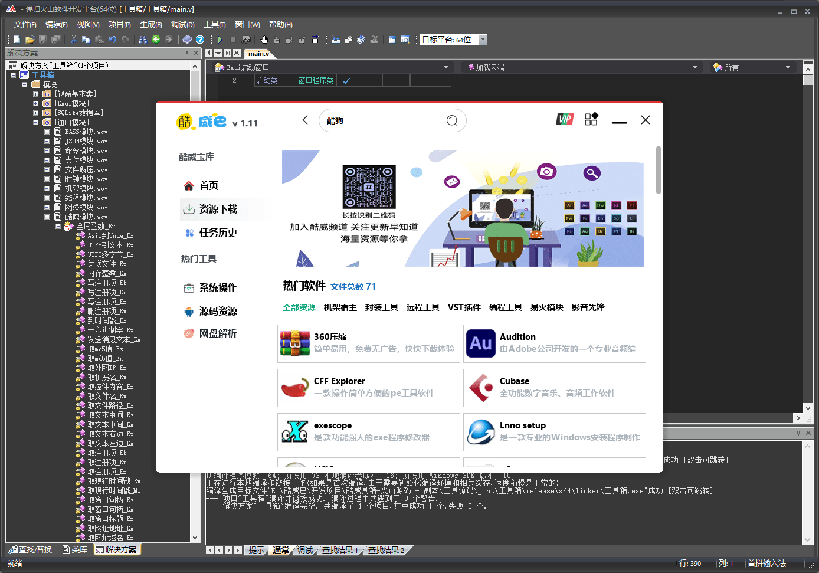Open the Inno setup software card
Viewport: 819px width, 573px height.
555,432
